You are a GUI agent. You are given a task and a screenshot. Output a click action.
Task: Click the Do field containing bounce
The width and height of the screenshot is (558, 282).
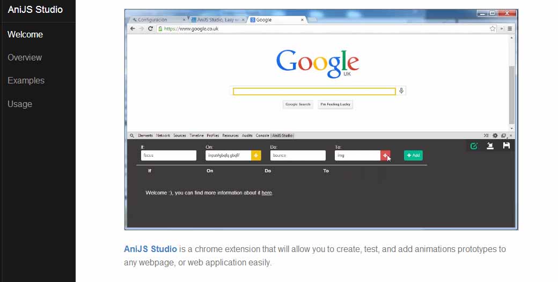[x=298, y=155]
